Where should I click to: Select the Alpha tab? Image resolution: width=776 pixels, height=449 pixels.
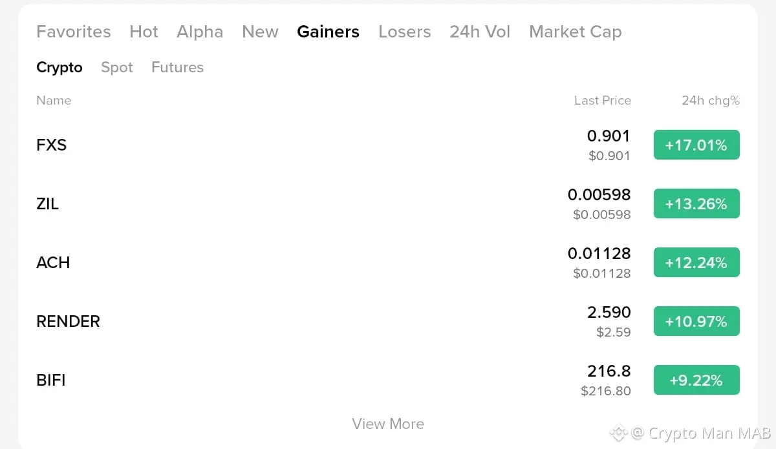pos(200,32)
